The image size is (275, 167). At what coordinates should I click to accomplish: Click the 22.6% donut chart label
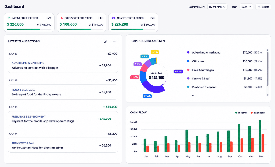147,96
